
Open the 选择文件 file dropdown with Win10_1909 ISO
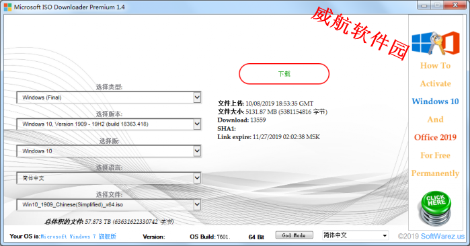[x=109, y=204]
